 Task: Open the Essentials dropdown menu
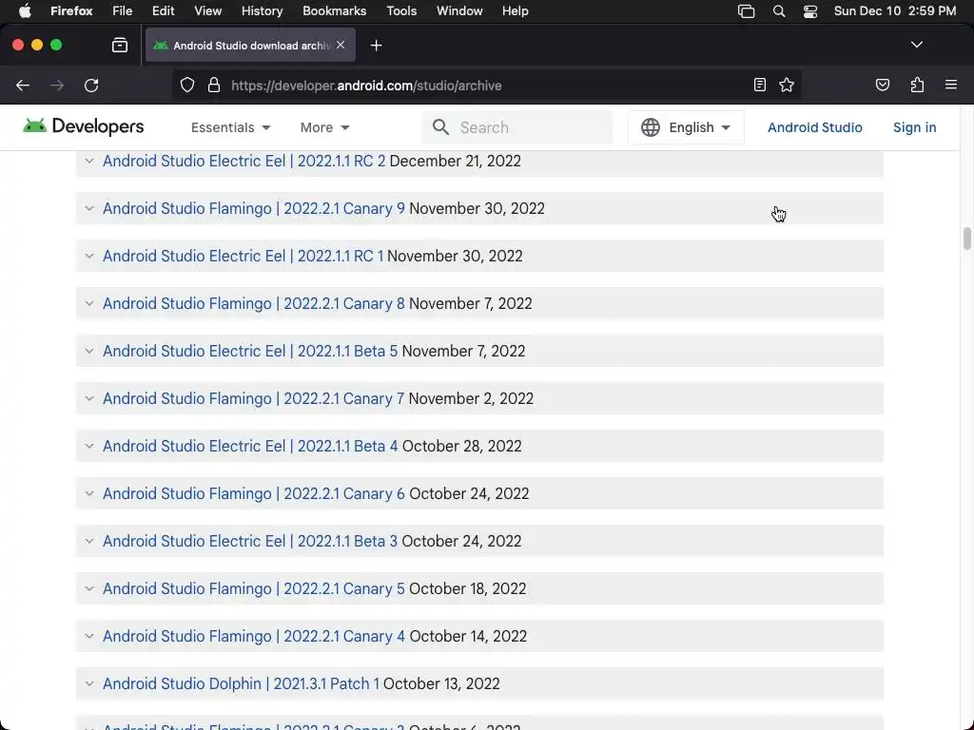(231, 127)
